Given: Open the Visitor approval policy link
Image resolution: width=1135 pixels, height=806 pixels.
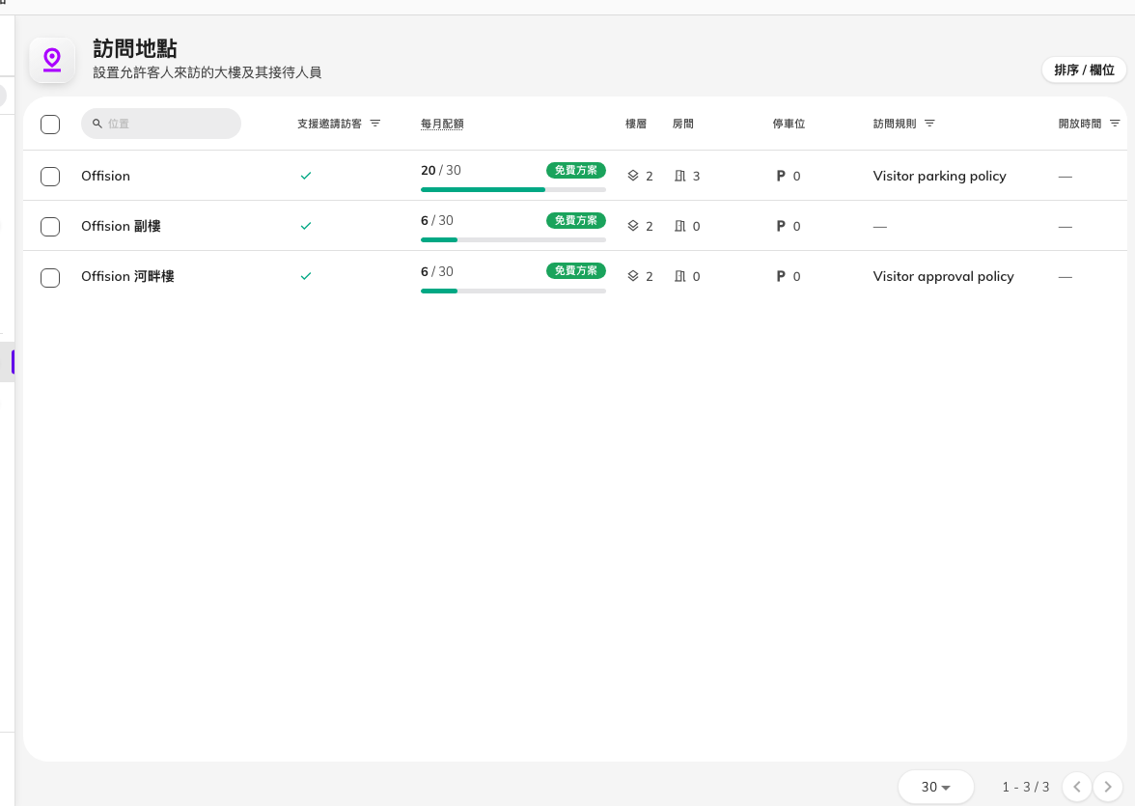Looking at the screenshot, I should [x=943, y=277].
